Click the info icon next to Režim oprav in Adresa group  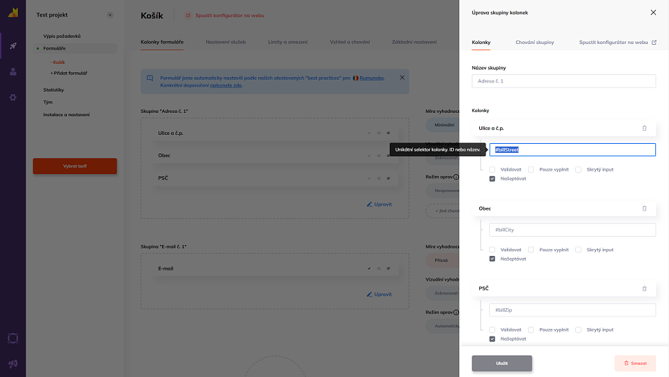coord(456,177)
